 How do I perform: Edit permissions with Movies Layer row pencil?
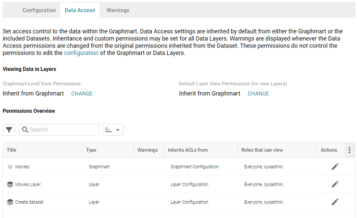click(335, 185)
